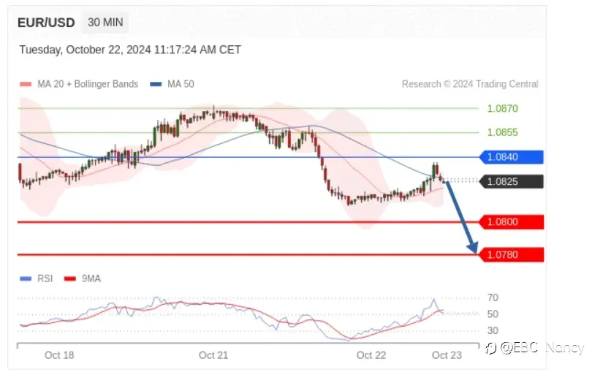Click the MA 50 blue legend swatch

[156, 84]
